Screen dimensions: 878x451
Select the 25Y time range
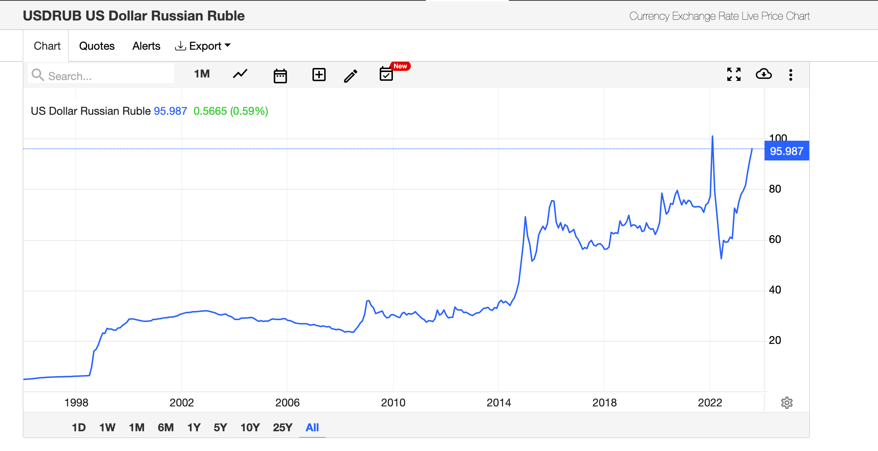(282, 427)
